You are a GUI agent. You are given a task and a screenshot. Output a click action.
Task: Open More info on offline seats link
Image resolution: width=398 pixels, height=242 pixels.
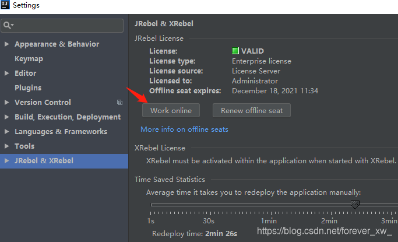point(184,129)
